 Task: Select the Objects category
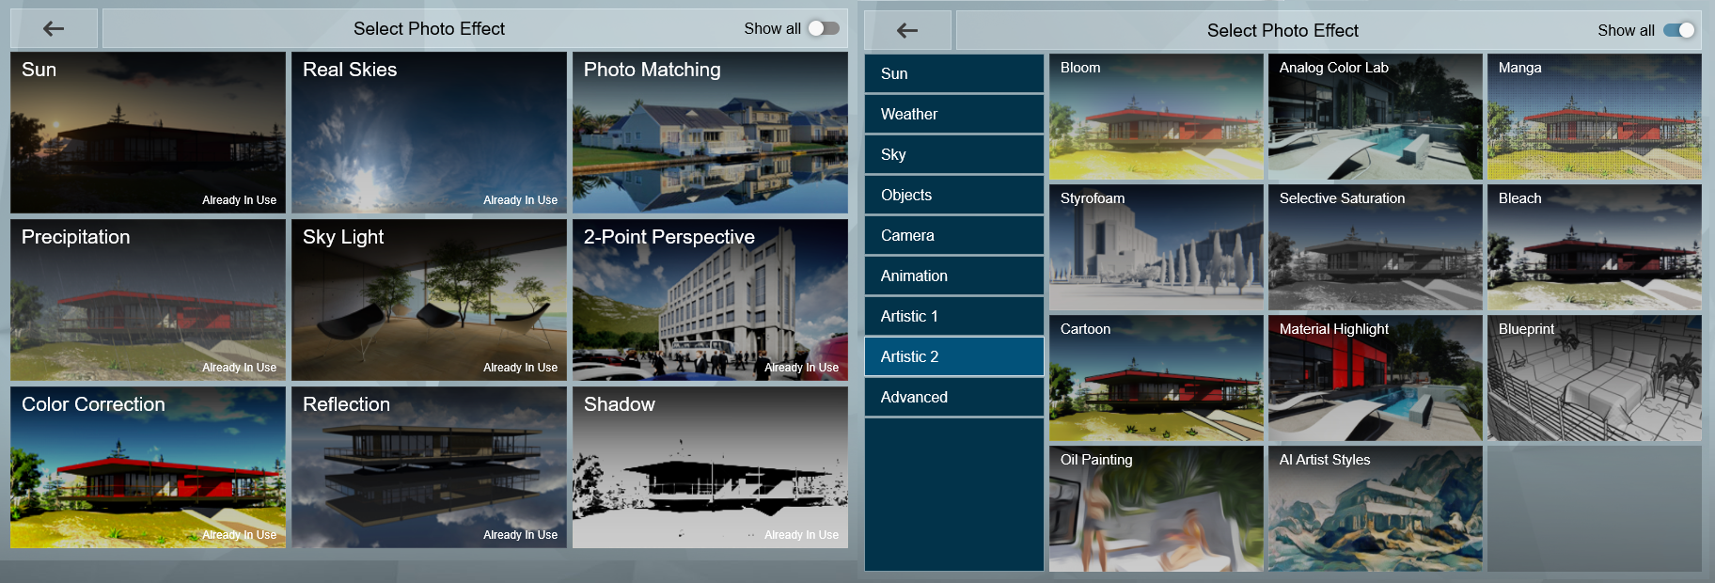953,195
